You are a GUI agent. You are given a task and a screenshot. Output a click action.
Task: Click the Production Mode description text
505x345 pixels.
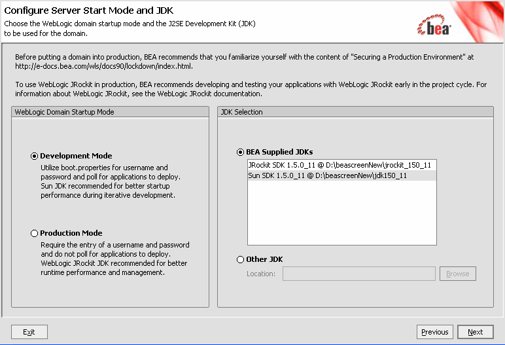pos(115,259)
